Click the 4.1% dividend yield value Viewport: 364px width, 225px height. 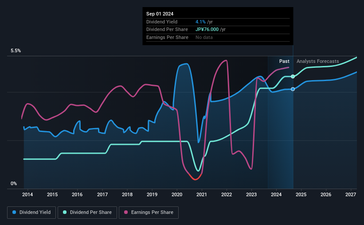click(x=200, y=22)
